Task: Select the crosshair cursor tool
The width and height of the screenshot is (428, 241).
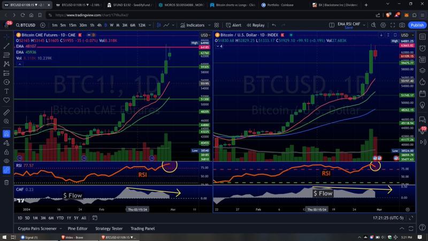Action: (6, 36)
